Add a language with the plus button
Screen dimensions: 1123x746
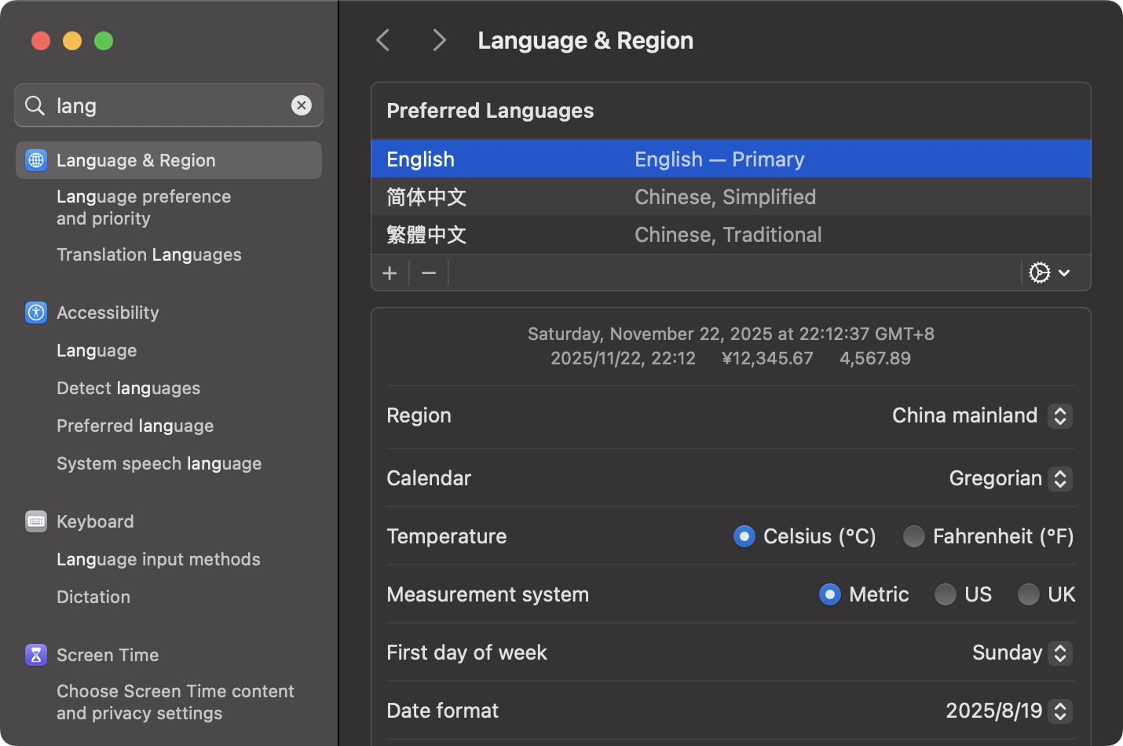pyautogui.click(x=390, y=272)
